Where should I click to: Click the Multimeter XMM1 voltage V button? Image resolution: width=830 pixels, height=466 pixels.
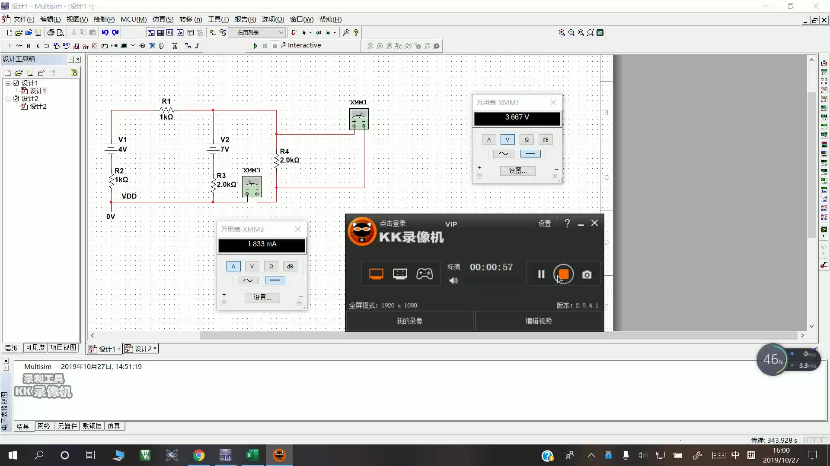point(508,139)
